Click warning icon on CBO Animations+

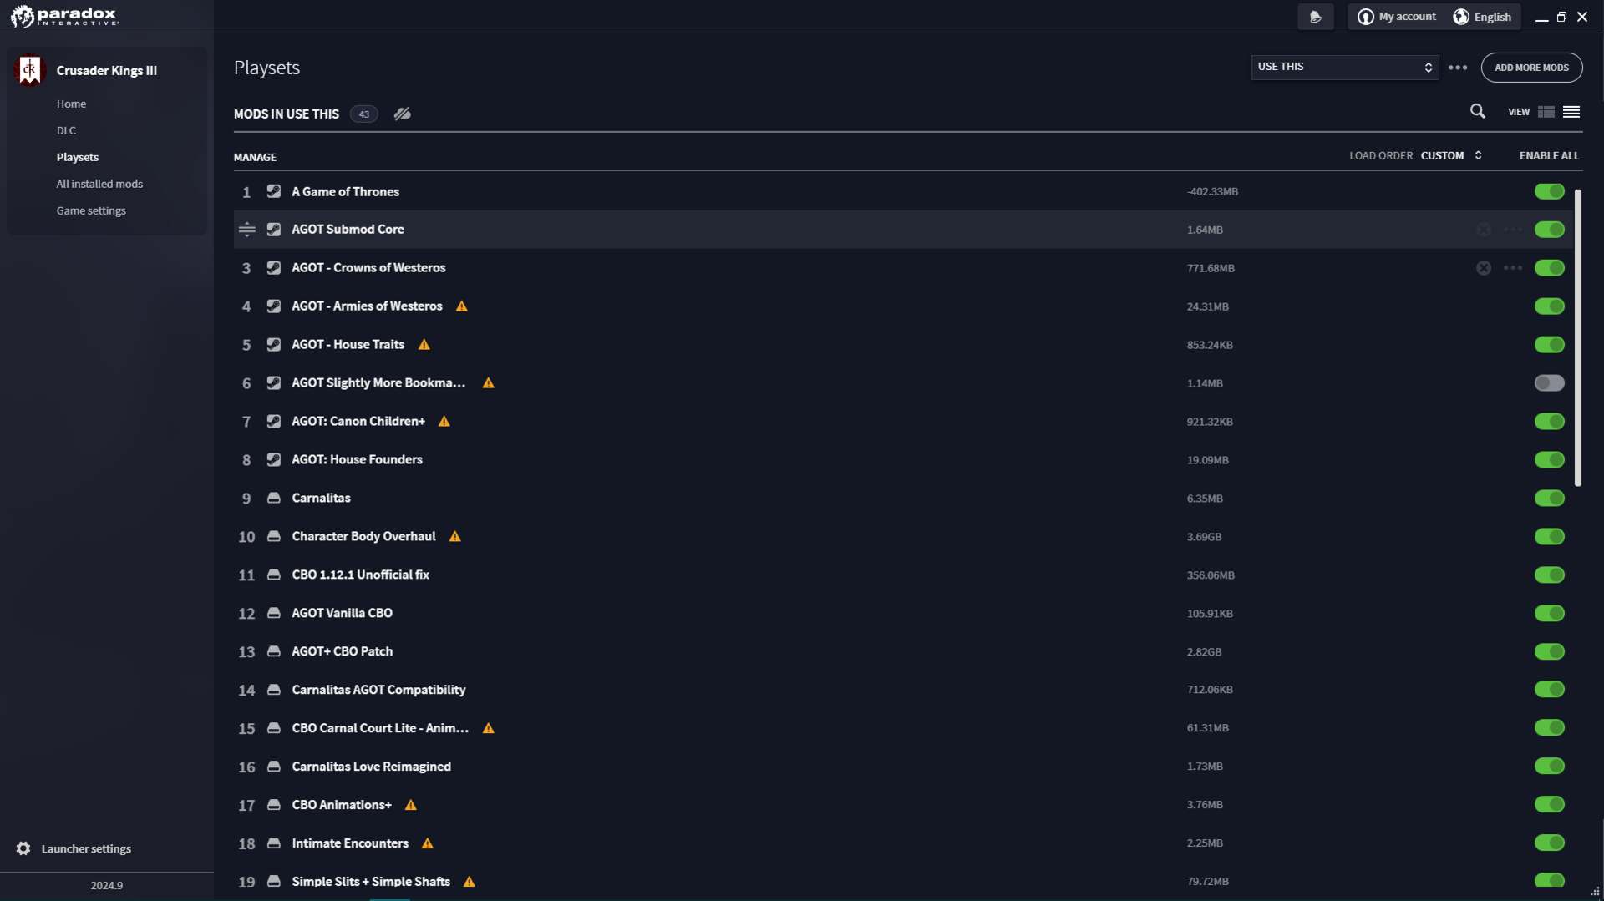411,805
